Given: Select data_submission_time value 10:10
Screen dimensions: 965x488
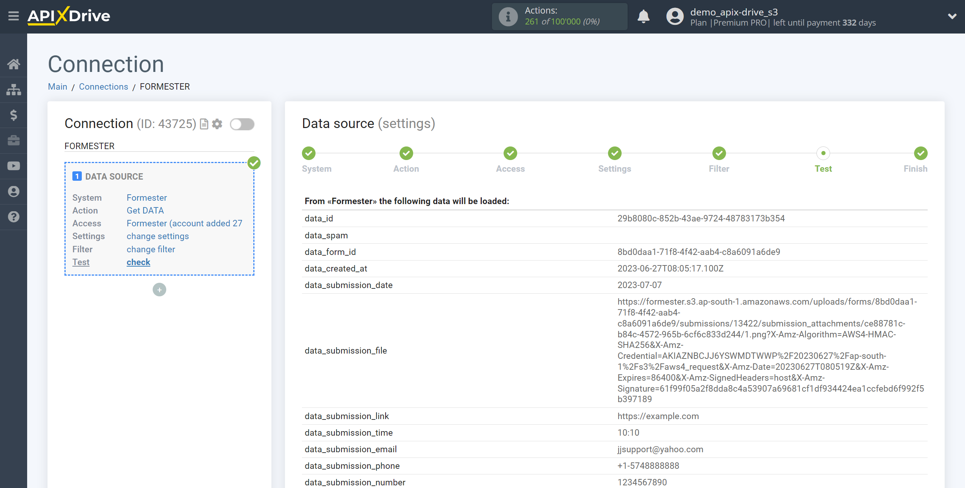Looking at the screenshot, I should [x=628, y=433].
